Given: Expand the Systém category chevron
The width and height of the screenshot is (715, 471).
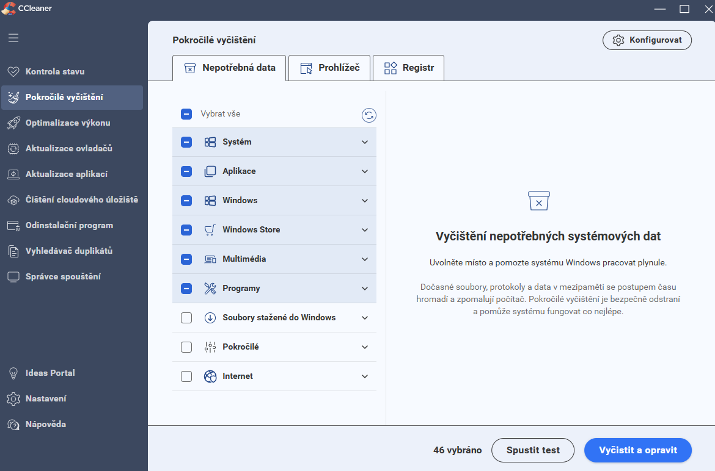Looking at the screenshot, I should pos(365,142).
